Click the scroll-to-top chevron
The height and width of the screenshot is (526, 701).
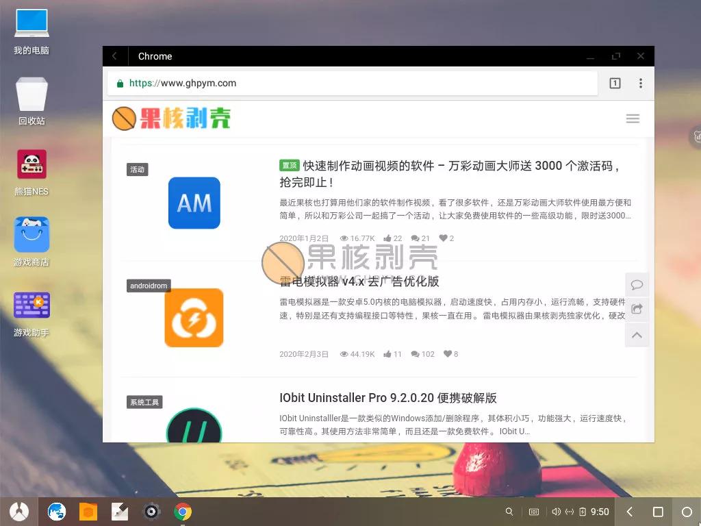click(637, 335)
